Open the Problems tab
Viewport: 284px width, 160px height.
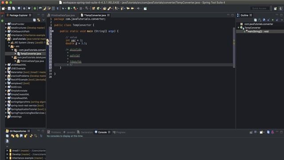click(x=54, y=132)
